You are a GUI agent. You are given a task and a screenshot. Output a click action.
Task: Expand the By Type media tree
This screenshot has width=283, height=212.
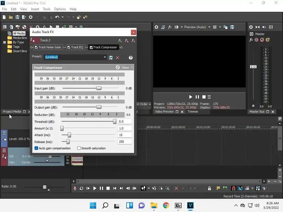pyautogui.click(x=4, y=42)
